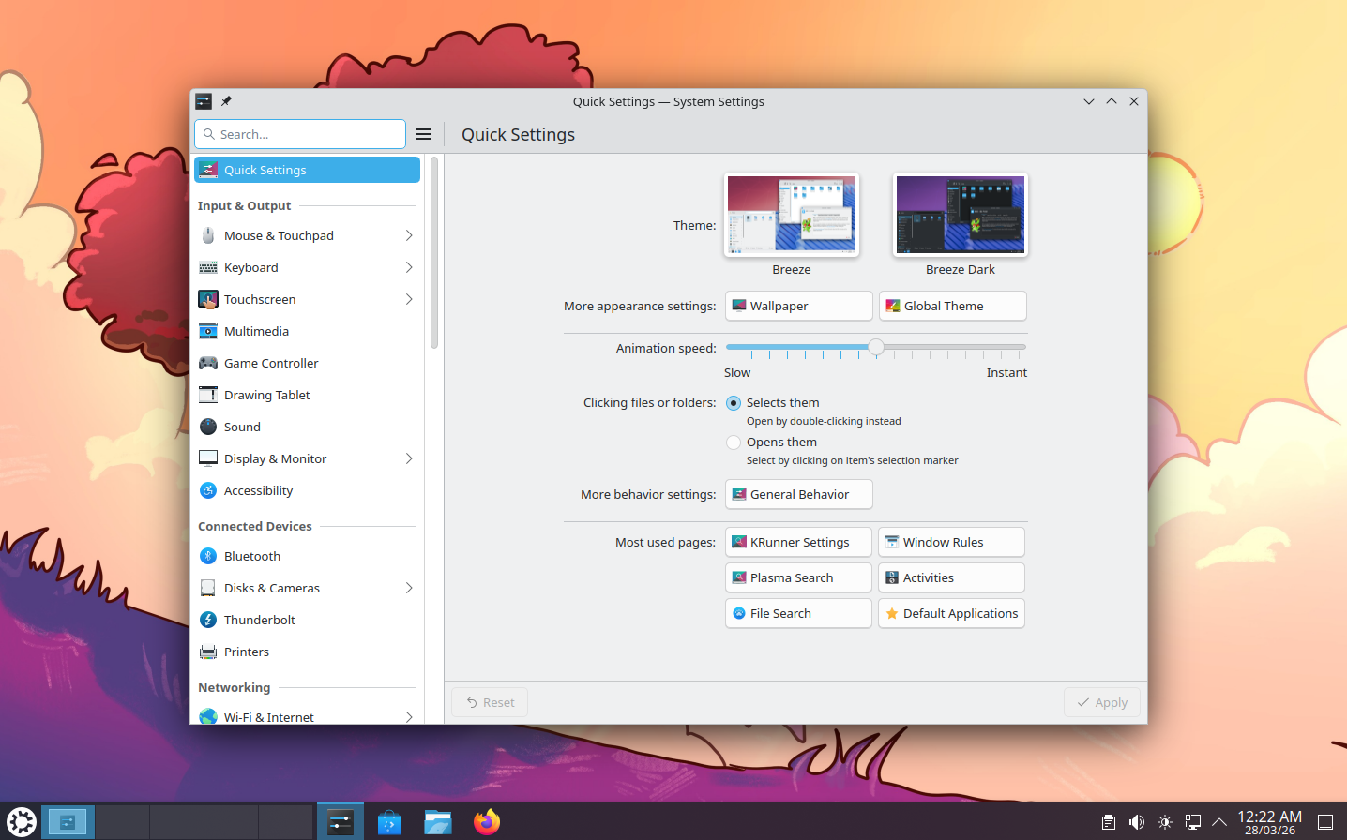Click the Game Controller gamepad icon
This screenshot has width=1347, height=840.
(x=208, y=363)
